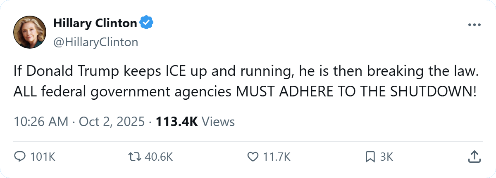Click the reply speech bubble icon
The height and width of the screenshot is (178, 496).
tap(20, 157)
